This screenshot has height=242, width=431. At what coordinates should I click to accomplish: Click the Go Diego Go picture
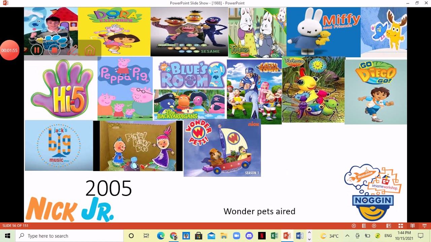(376, 92)
